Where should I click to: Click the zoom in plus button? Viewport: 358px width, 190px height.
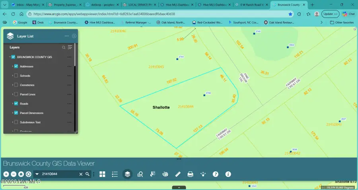[6, 174]
